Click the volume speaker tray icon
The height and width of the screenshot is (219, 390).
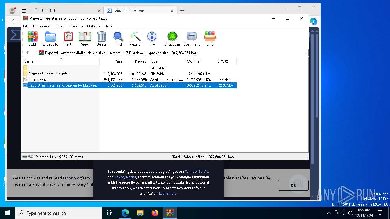pos(350,213)
